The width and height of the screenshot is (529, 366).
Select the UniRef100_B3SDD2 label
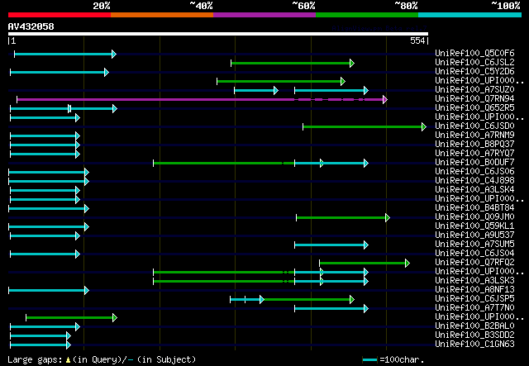(474, 335)
